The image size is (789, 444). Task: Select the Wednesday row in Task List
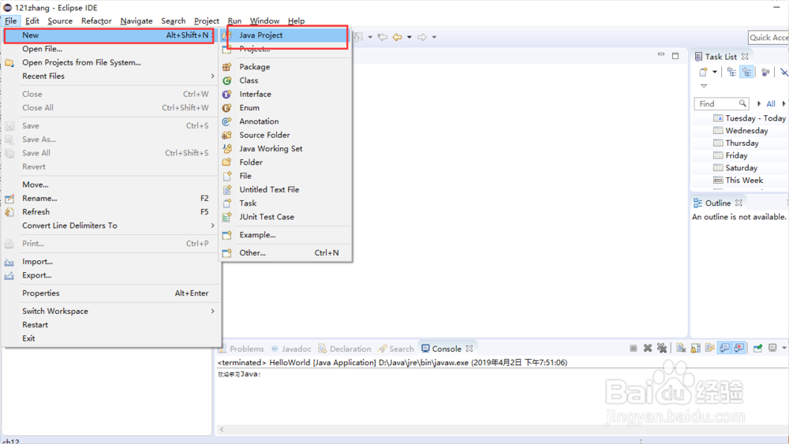tap(740, 131)
